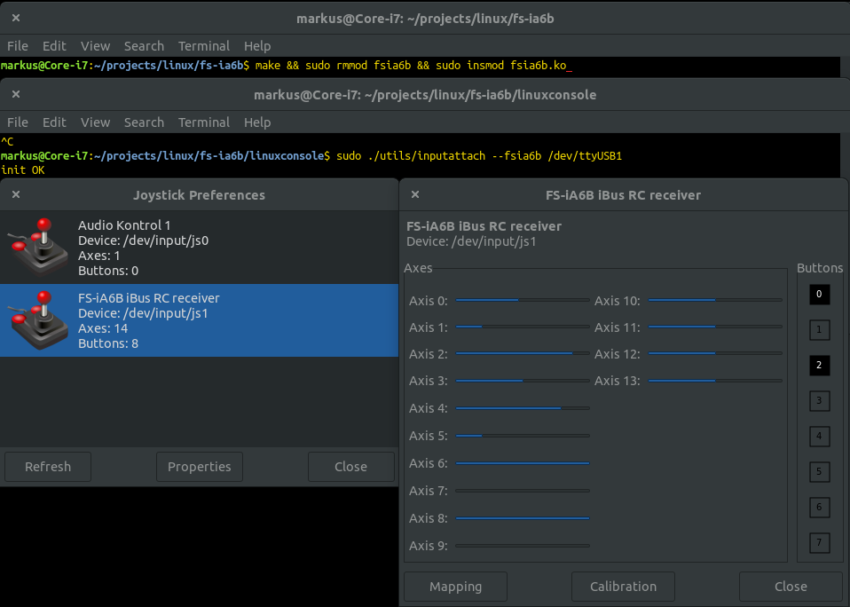Screen dimensions: 850x607
Task: Click button indicator 0
Action: 819,294
